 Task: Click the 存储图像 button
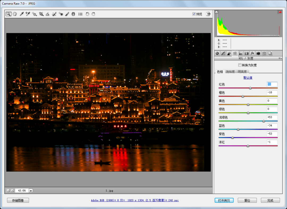[18, 201]
